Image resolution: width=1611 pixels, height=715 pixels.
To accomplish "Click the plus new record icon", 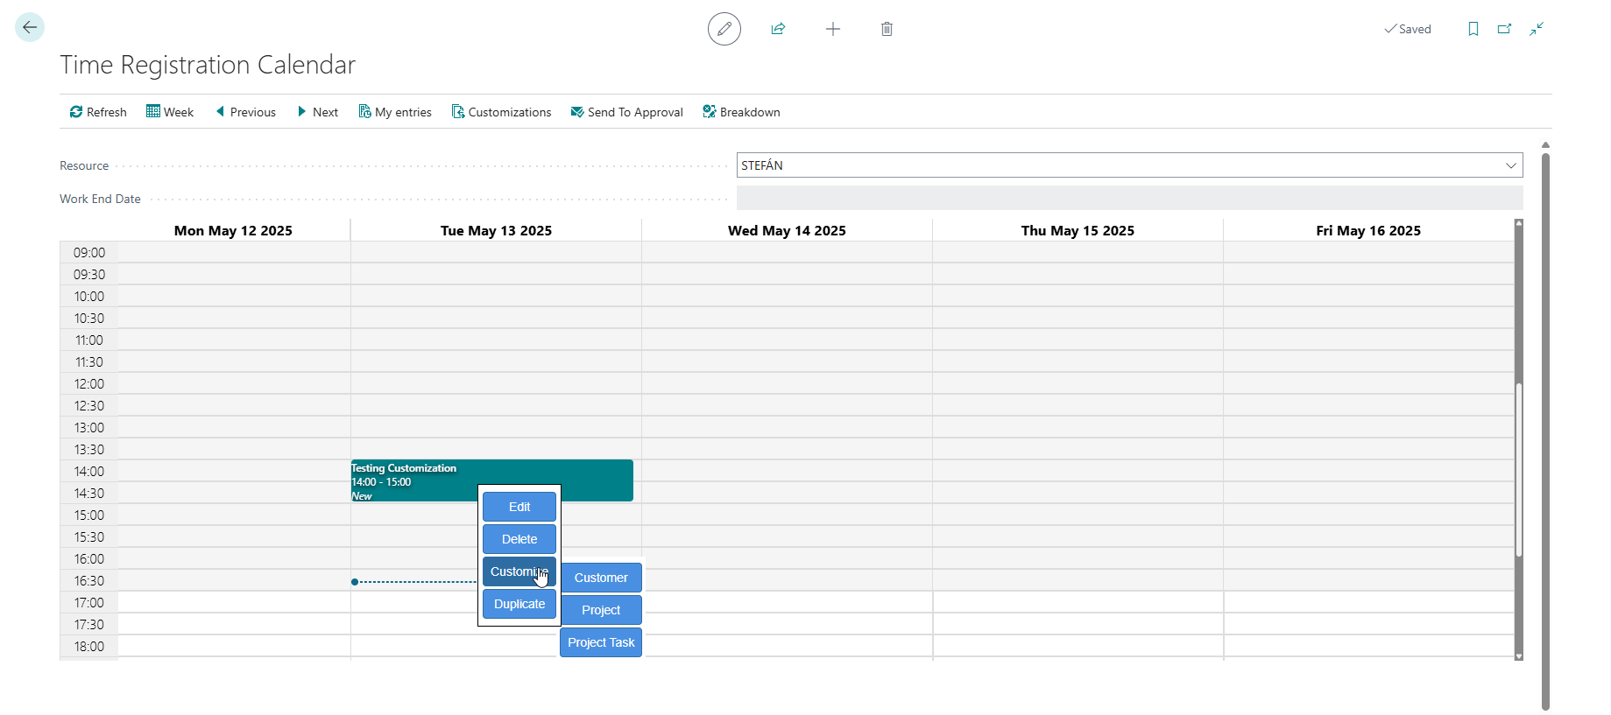I will point(832,29).
